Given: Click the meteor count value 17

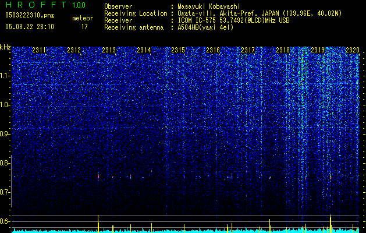Looking at the screenshot, I should 84,27.
